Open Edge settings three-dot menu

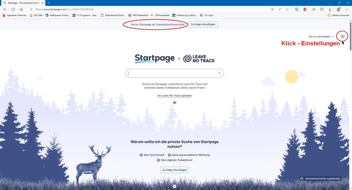tap(347, 9)
